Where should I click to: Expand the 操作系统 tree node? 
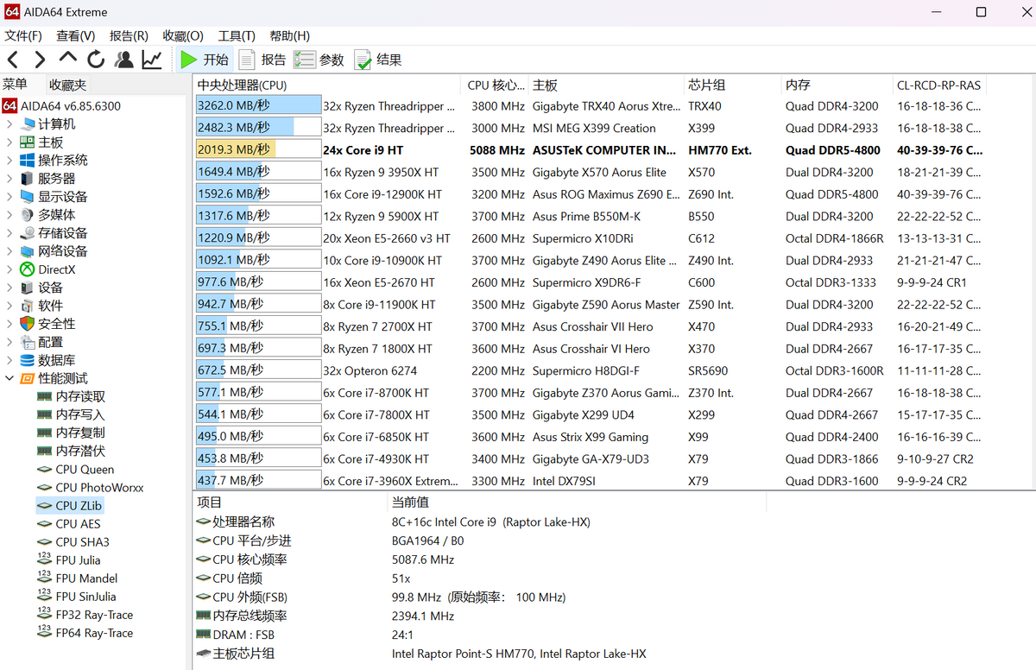click(x=9, y=161)
